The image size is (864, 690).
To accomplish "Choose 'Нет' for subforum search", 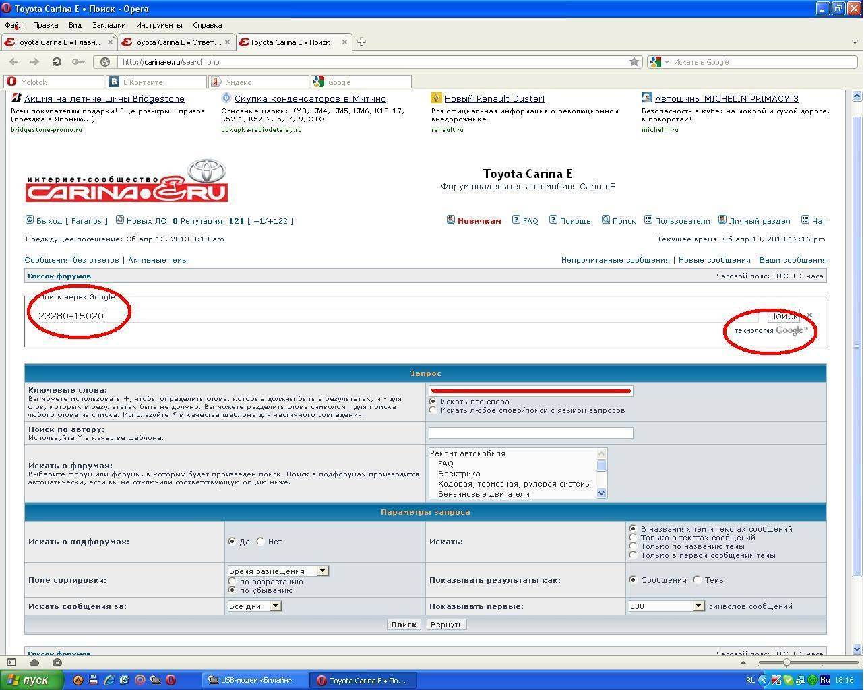I will click(x=261, y=541).
